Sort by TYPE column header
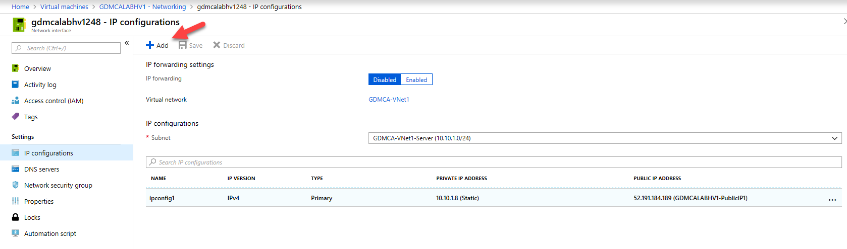Viewport: 847px width, 249px height. point(317,178)
